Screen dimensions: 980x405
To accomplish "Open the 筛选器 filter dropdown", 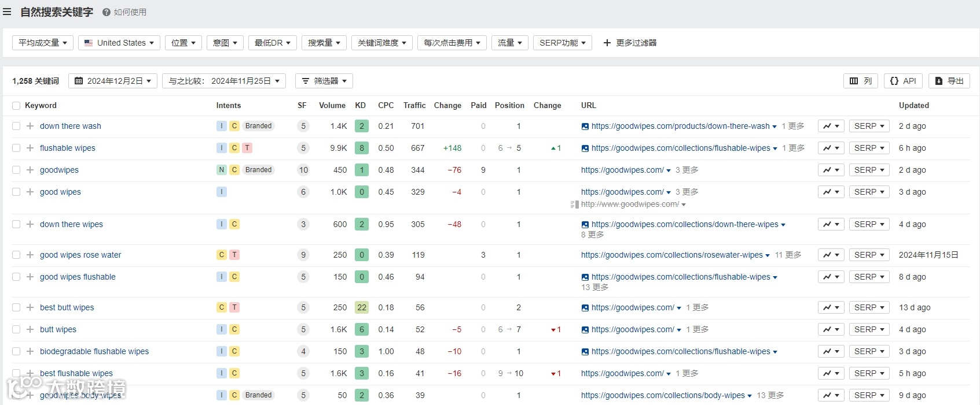I will 324,81.
